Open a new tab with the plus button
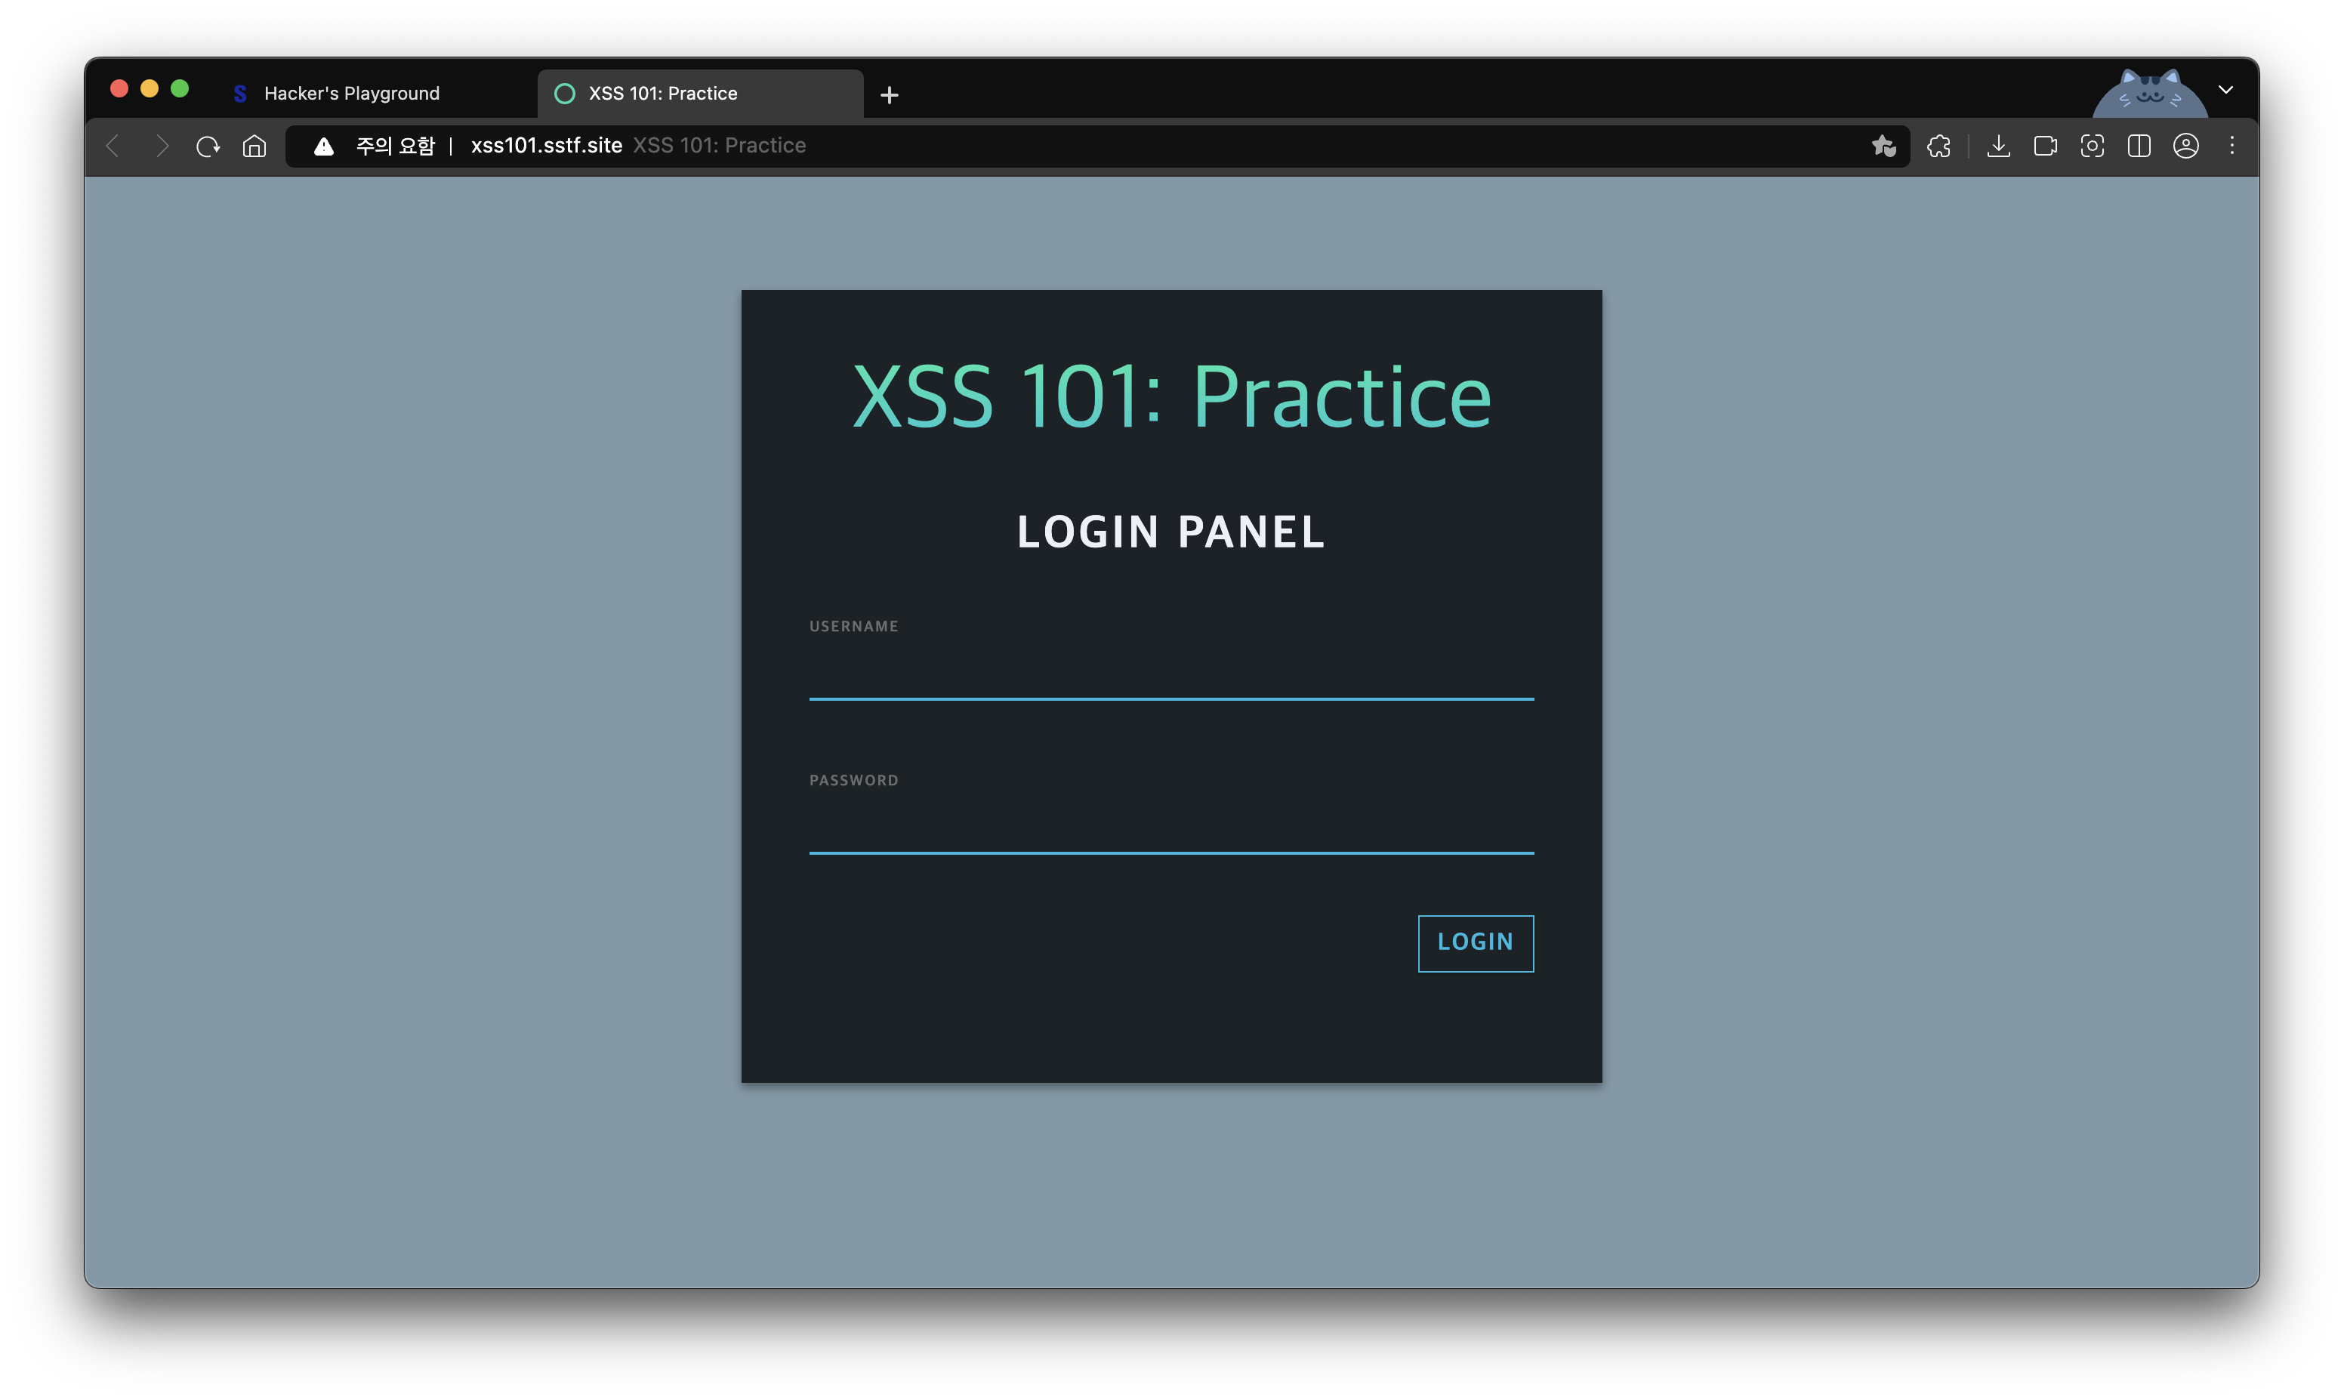Screen dimensions: 2344x1400 pyautogui.click(x=889, y=95)
